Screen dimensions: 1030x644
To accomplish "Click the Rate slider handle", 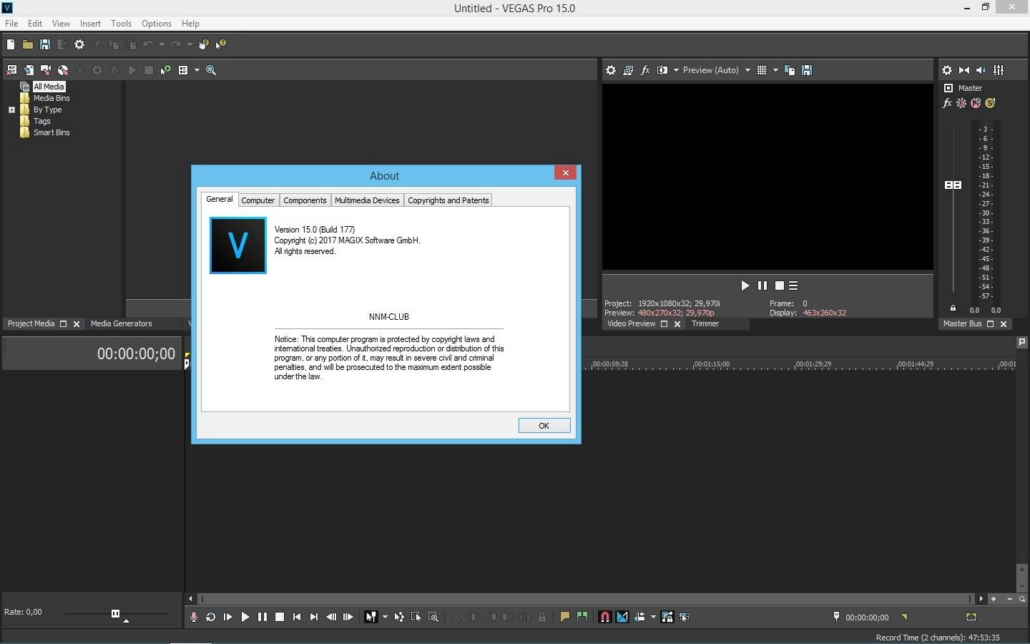I will [x=115, y=613].
